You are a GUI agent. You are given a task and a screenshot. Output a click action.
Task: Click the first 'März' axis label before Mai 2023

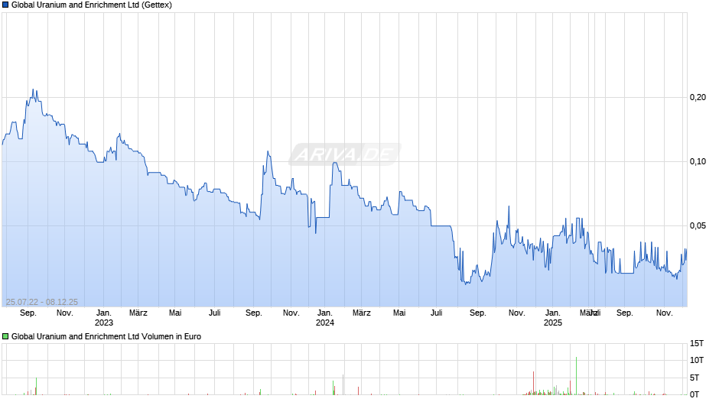[138, 313]
